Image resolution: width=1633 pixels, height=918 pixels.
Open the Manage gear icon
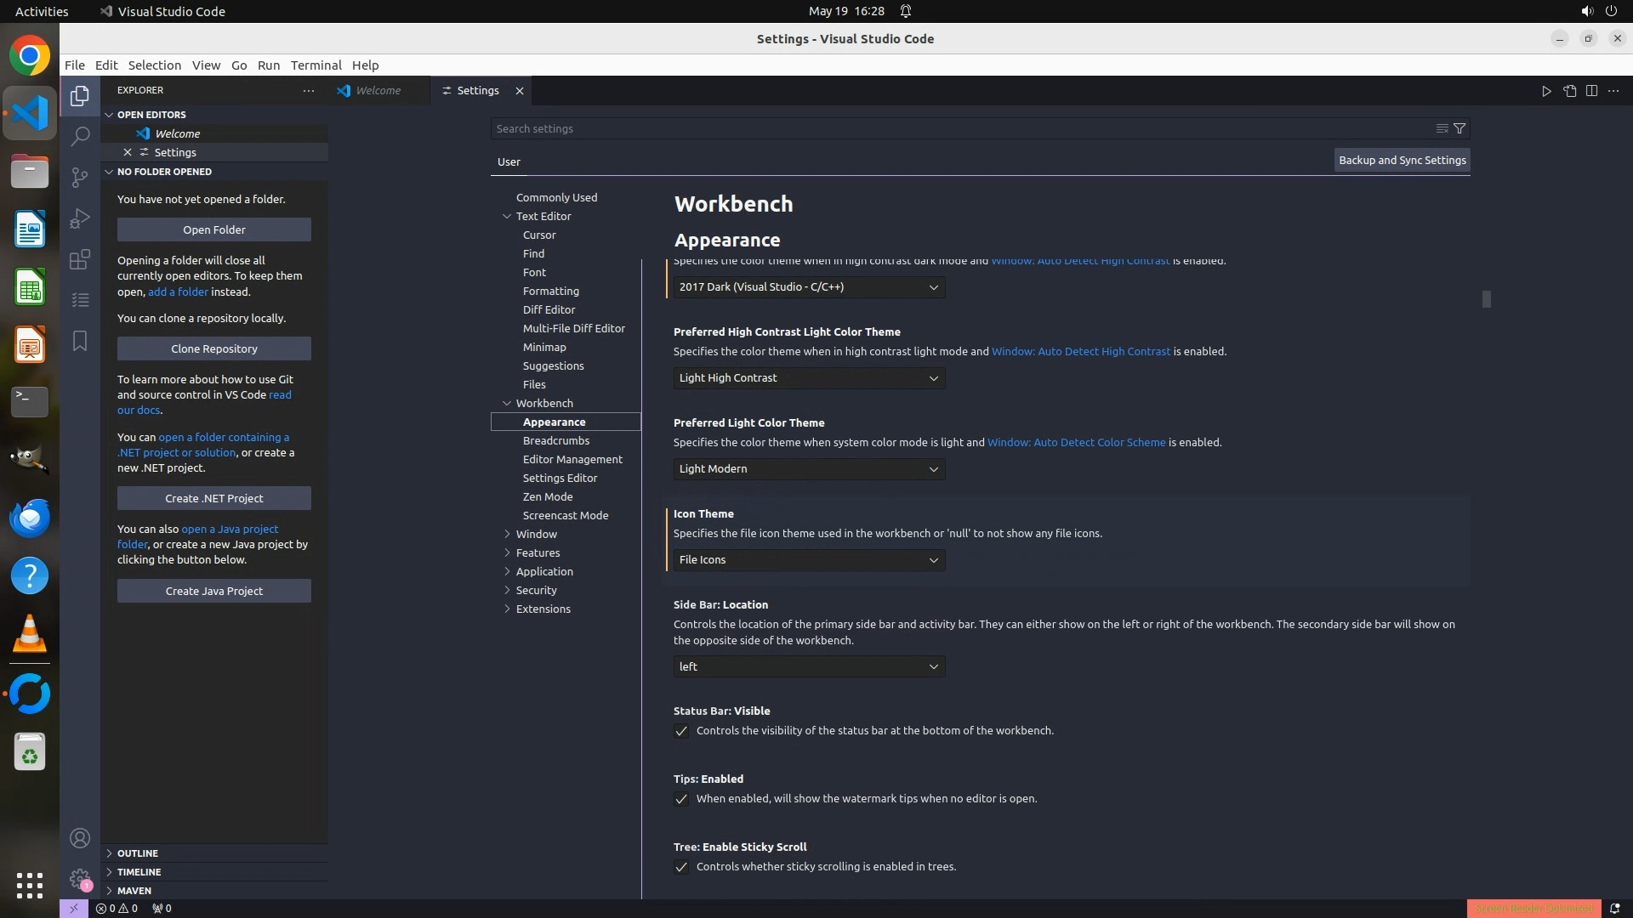[80, 879]
